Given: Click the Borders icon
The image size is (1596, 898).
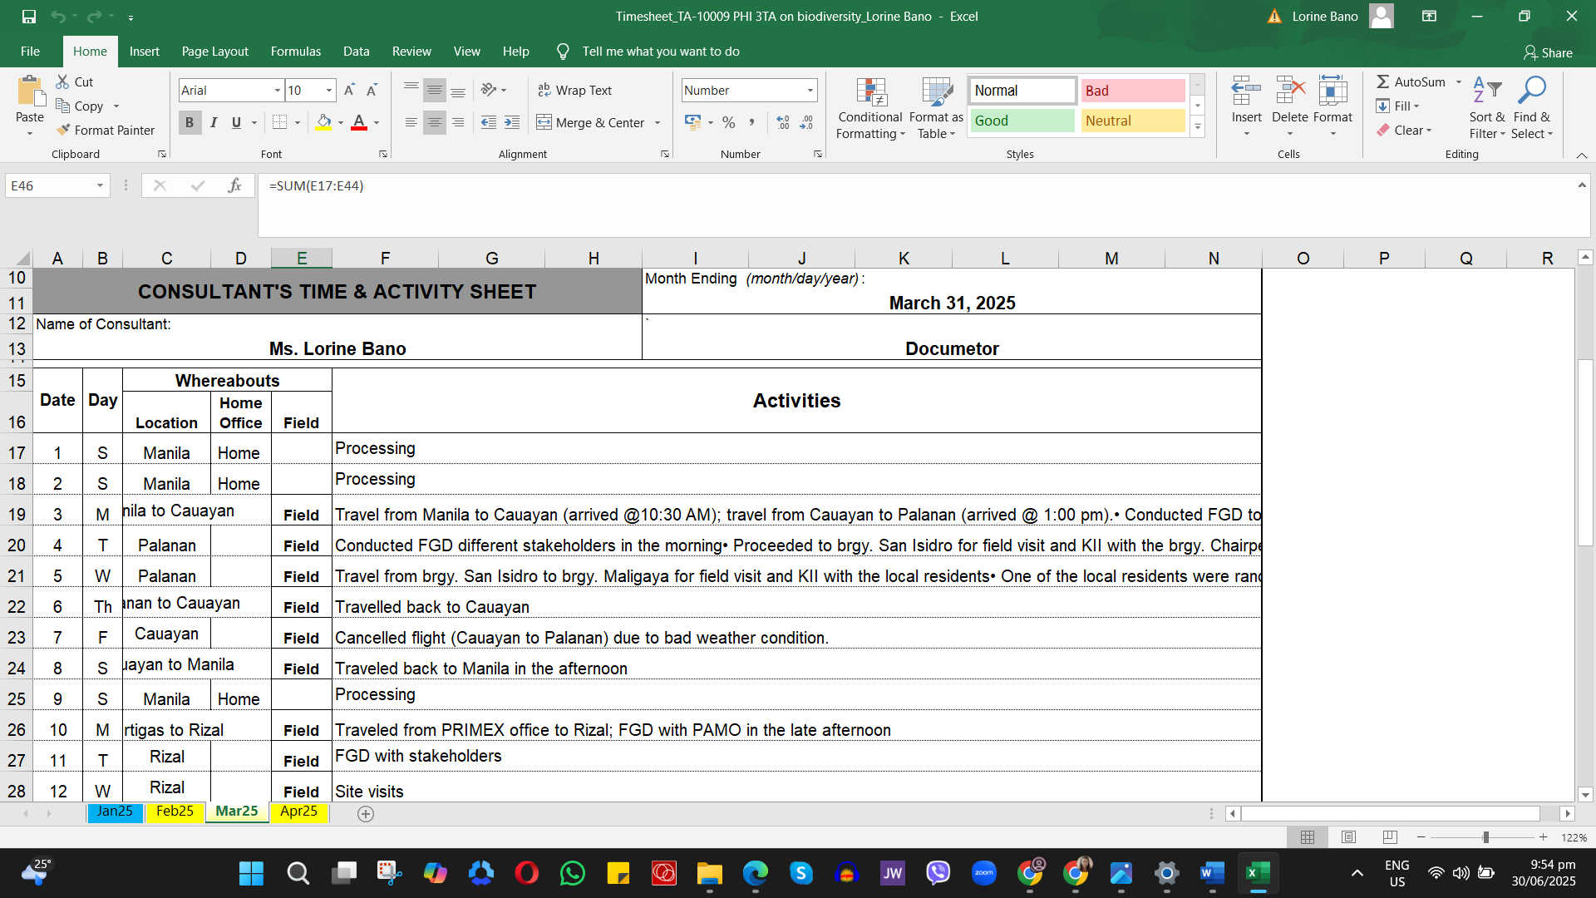Looking at the screenshot, I should (x=280, y=122).
